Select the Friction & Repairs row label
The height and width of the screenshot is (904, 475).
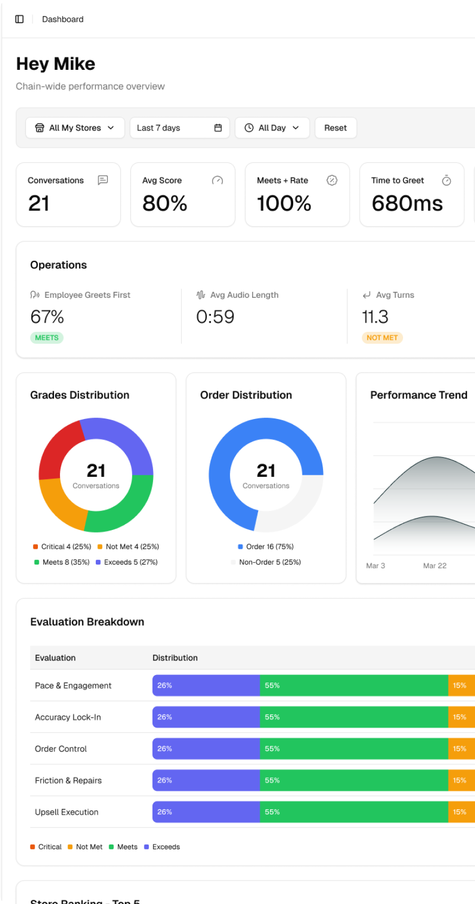point(68,781)
